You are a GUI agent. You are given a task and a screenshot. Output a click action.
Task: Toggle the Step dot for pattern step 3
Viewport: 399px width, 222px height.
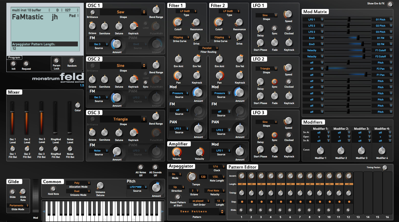(x=261, y=202)
